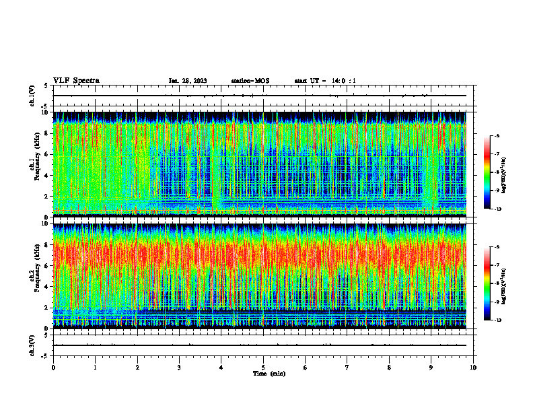The image size is (533, 412).
Task: Click the ch.1 voltage waveform trace
Action: (260, 96)
